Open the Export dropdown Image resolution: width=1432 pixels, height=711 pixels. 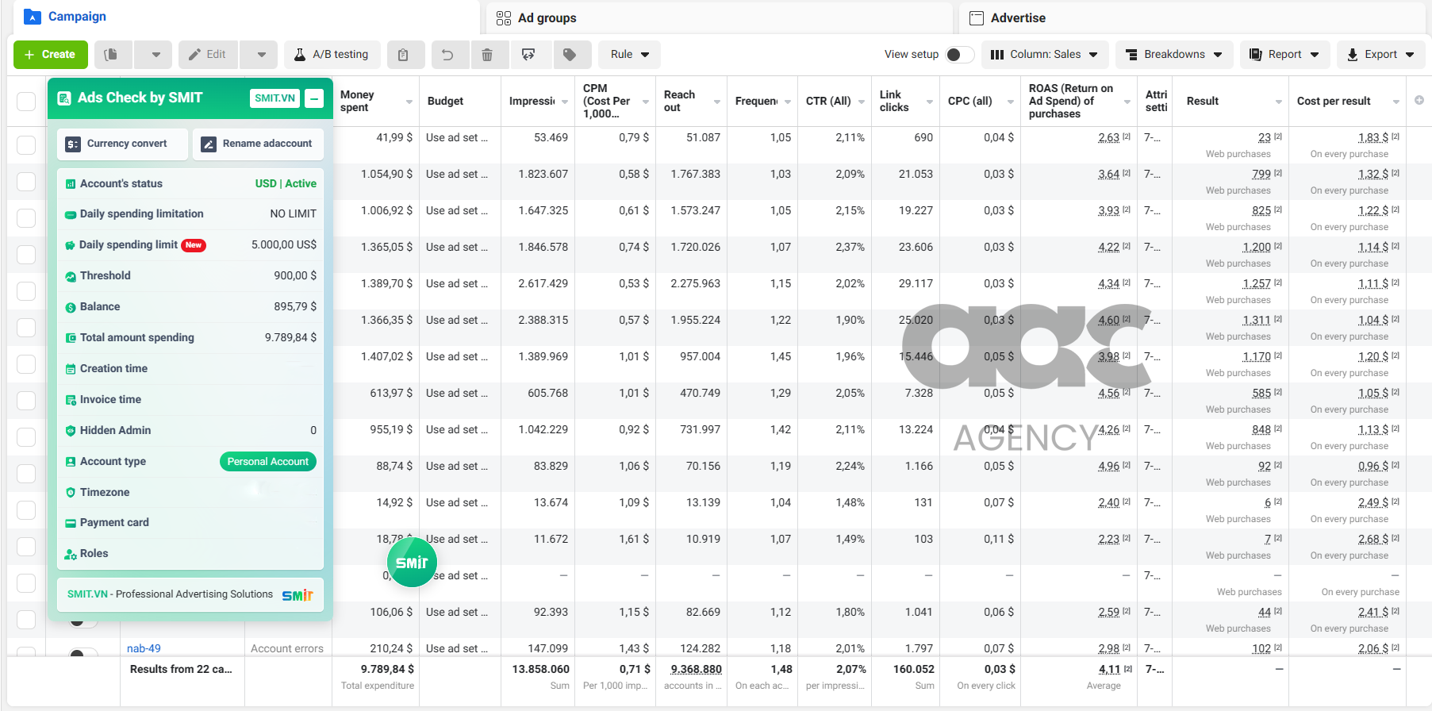(x=1380, y=55)
